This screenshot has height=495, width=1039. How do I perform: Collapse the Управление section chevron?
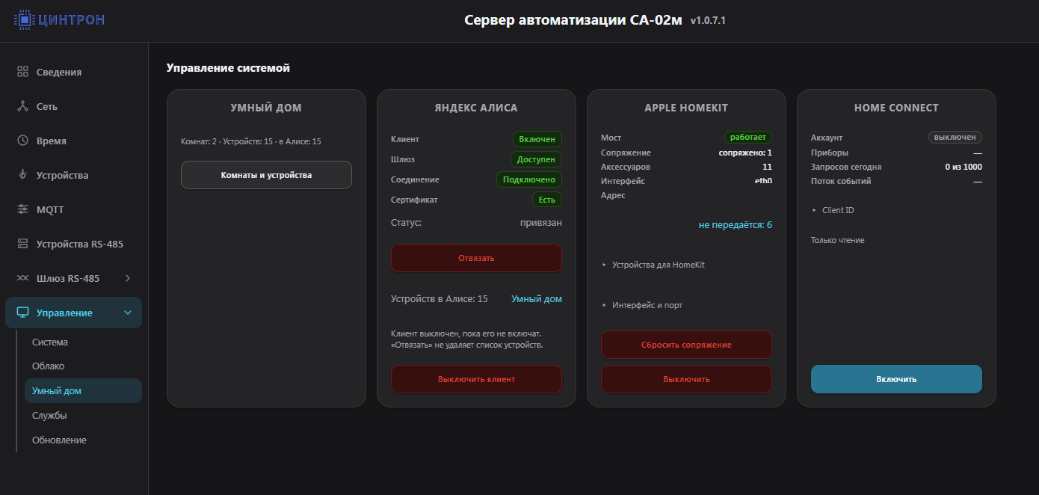click(x=128, y=313)
